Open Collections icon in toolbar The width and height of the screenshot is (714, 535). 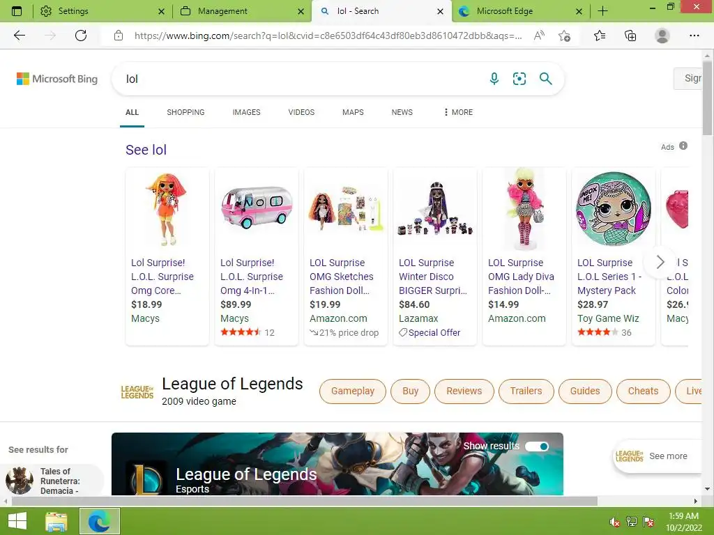point(630,36)
